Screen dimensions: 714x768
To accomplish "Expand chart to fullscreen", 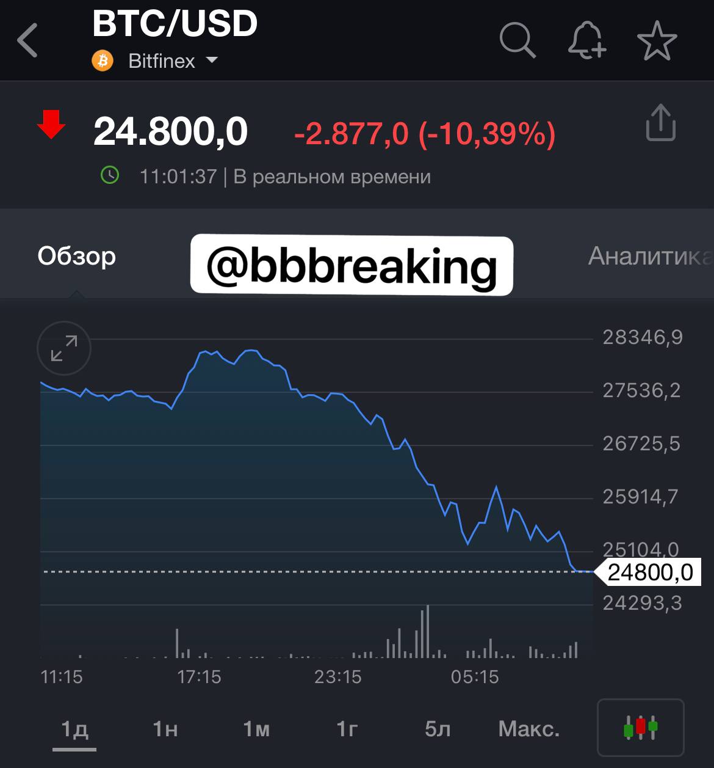I will point(64,348).
